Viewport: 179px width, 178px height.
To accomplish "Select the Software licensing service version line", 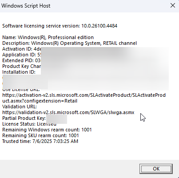I will [x=60, y=26].
